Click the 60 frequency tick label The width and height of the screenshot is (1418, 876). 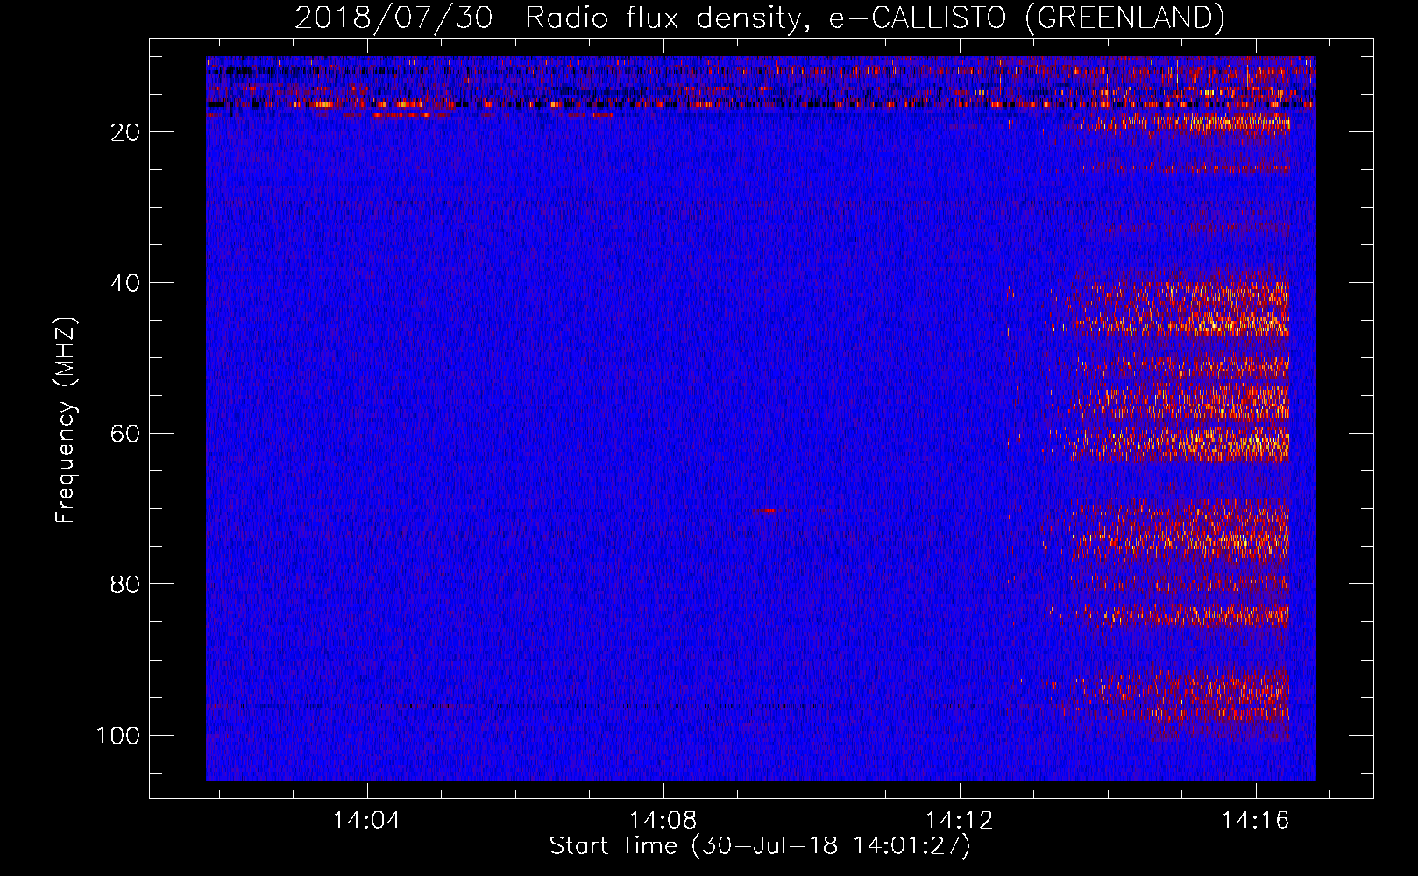(x=125, y=434)
